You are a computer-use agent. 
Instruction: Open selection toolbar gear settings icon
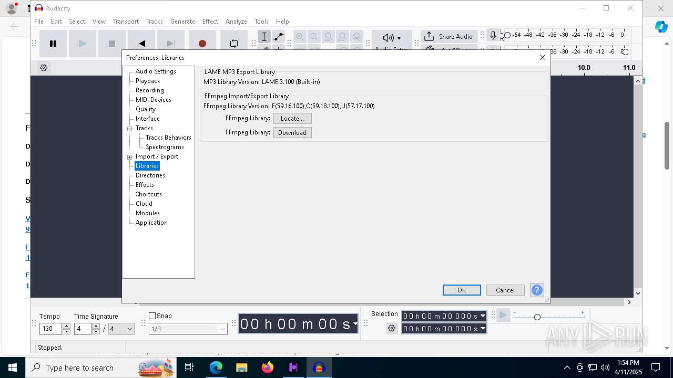click(392, 329)
